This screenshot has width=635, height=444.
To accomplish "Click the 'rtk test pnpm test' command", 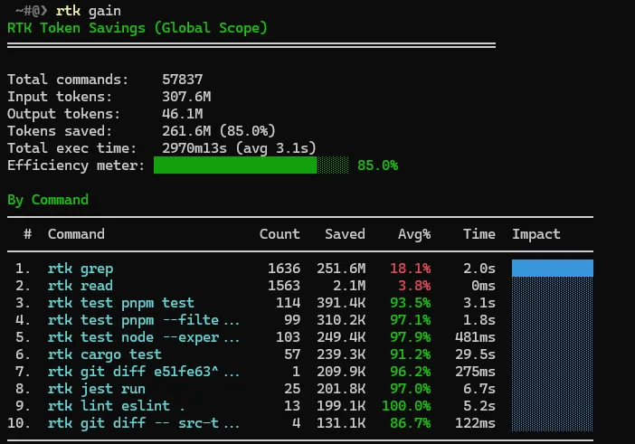I will pos(121,303).
